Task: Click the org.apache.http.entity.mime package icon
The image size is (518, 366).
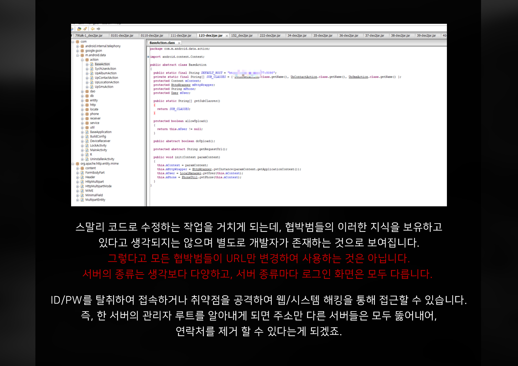Action: (77, 164)
